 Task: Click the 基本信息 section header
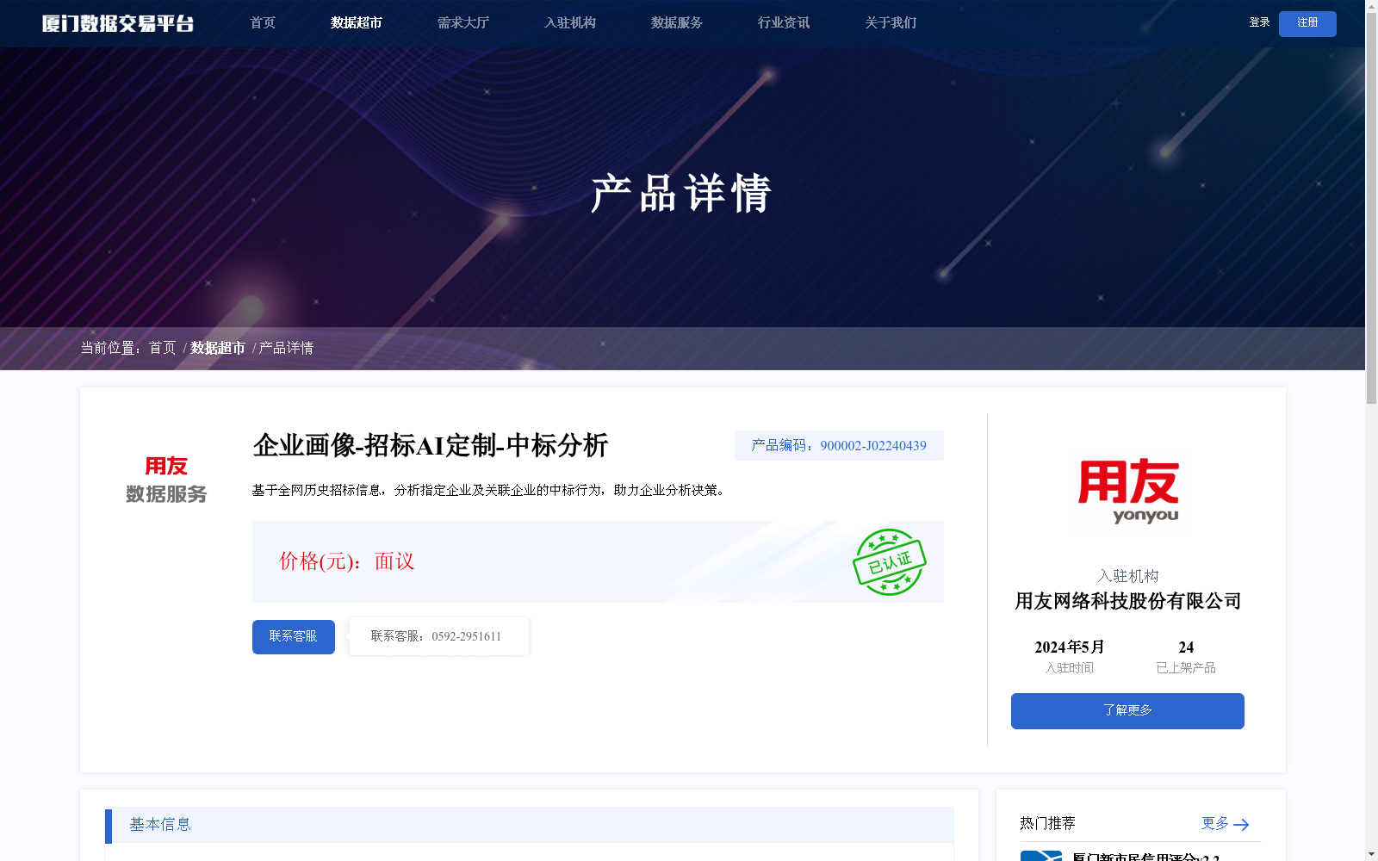529,825
